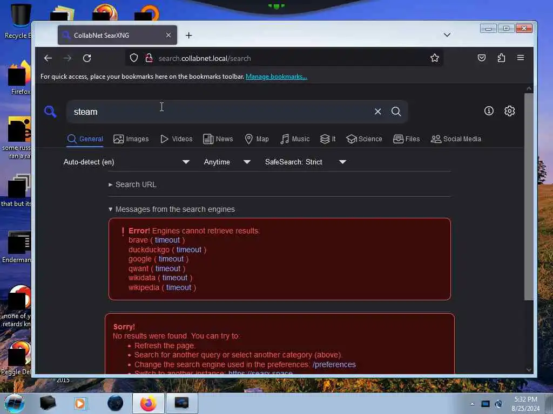Screen dimensions: 553x414
Task: Click the wikipedia timeout link
Action: (178, 287)
